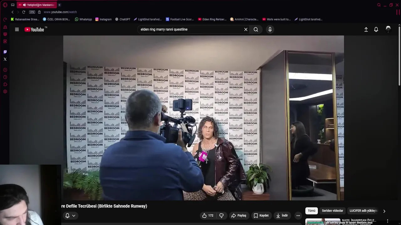Select LUCIFER adlı yükleyici chip
The height and width of the screenshot is (225, 401).
(363, 211)
